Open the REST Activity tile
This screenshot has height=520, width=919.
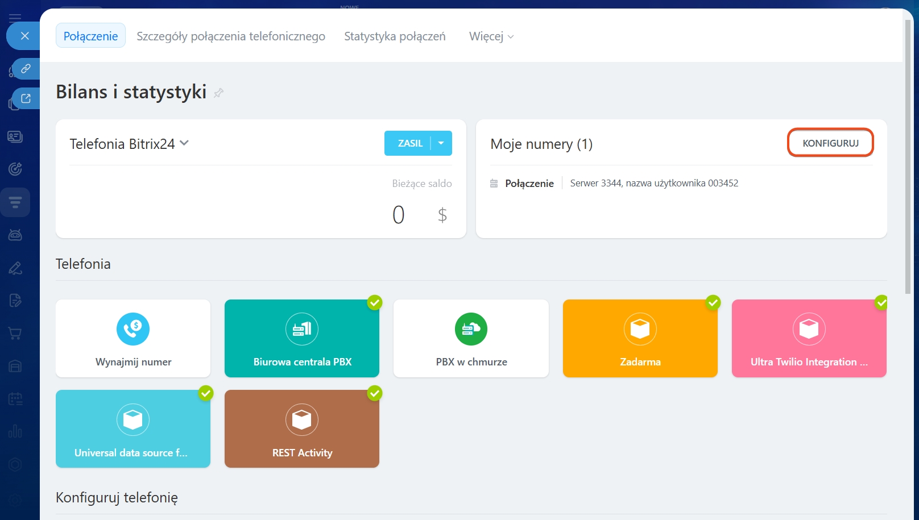tap(302, 429)
